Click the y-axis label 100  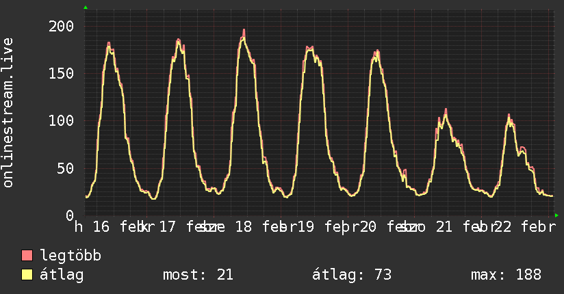61,120
